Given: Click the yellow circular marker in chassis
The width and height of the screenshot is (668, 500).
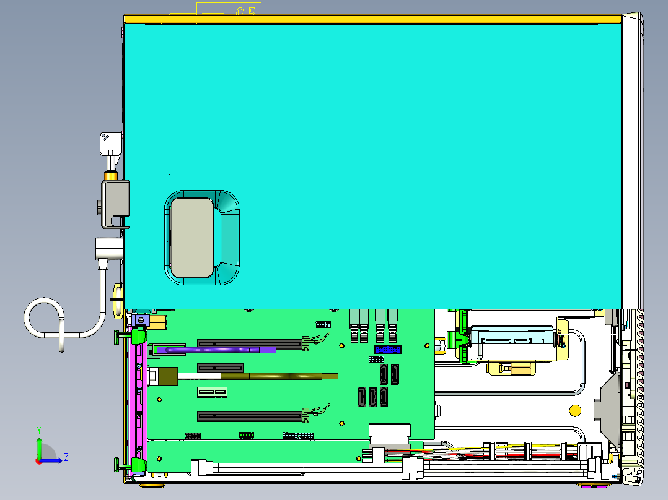Looking at the screenshot, I should (575, 411).
